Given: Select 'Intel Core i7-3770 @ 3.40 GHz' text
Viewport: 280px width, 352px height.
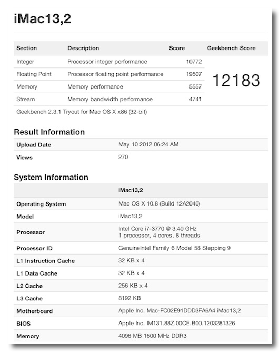Looking at the screenshot, I should click(x=157, y=229).
